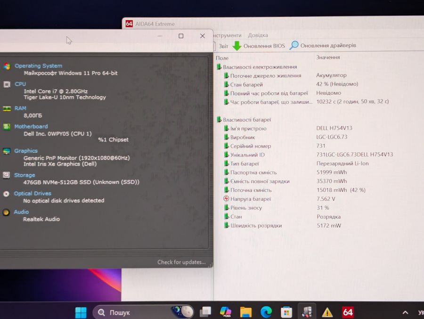Select the Виробник row
The image size is (424, 319).
(x=285, y=137)
